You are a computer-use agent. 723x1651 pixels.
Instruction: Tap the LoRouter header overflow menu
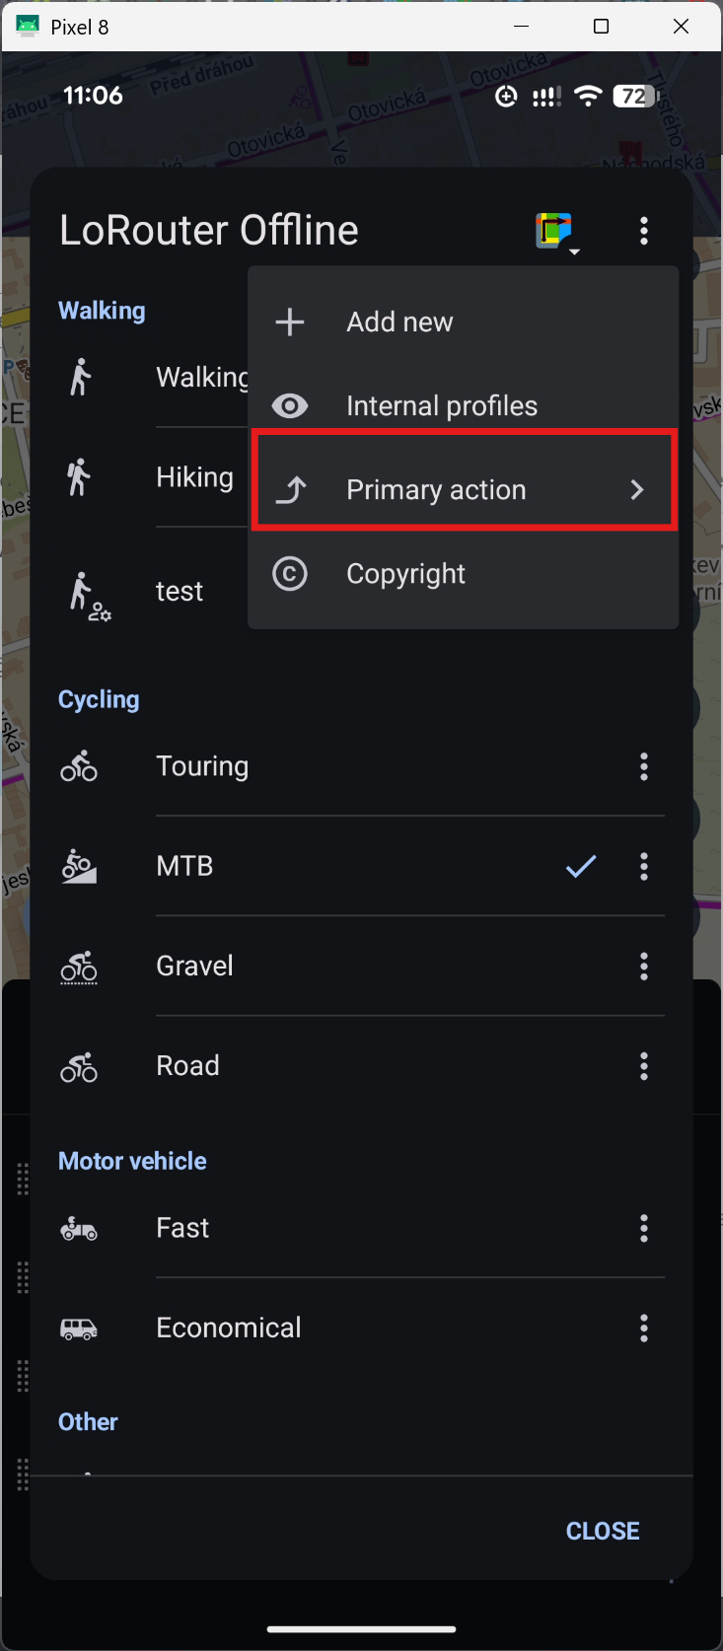(644, 231)
